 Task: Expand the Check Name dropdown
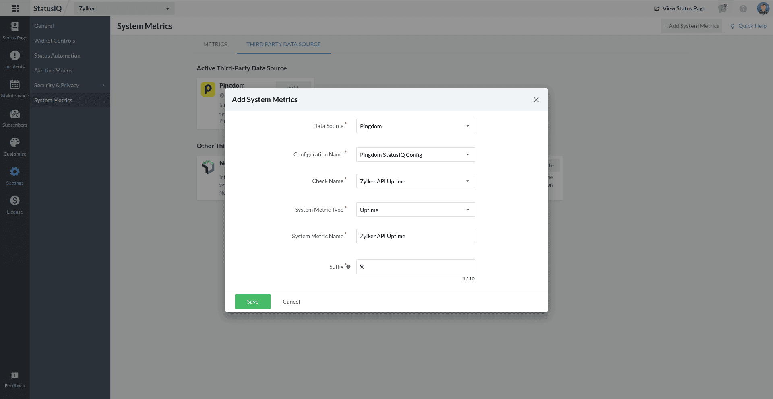415,181
